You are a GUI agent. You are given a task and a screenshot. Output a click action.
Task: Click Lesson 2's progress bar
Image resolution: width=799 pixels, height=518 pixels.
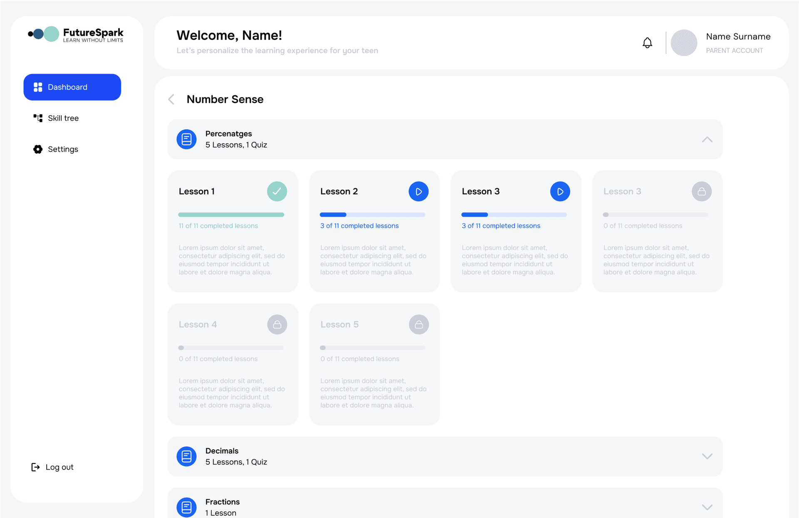click(x=372, y=214)
